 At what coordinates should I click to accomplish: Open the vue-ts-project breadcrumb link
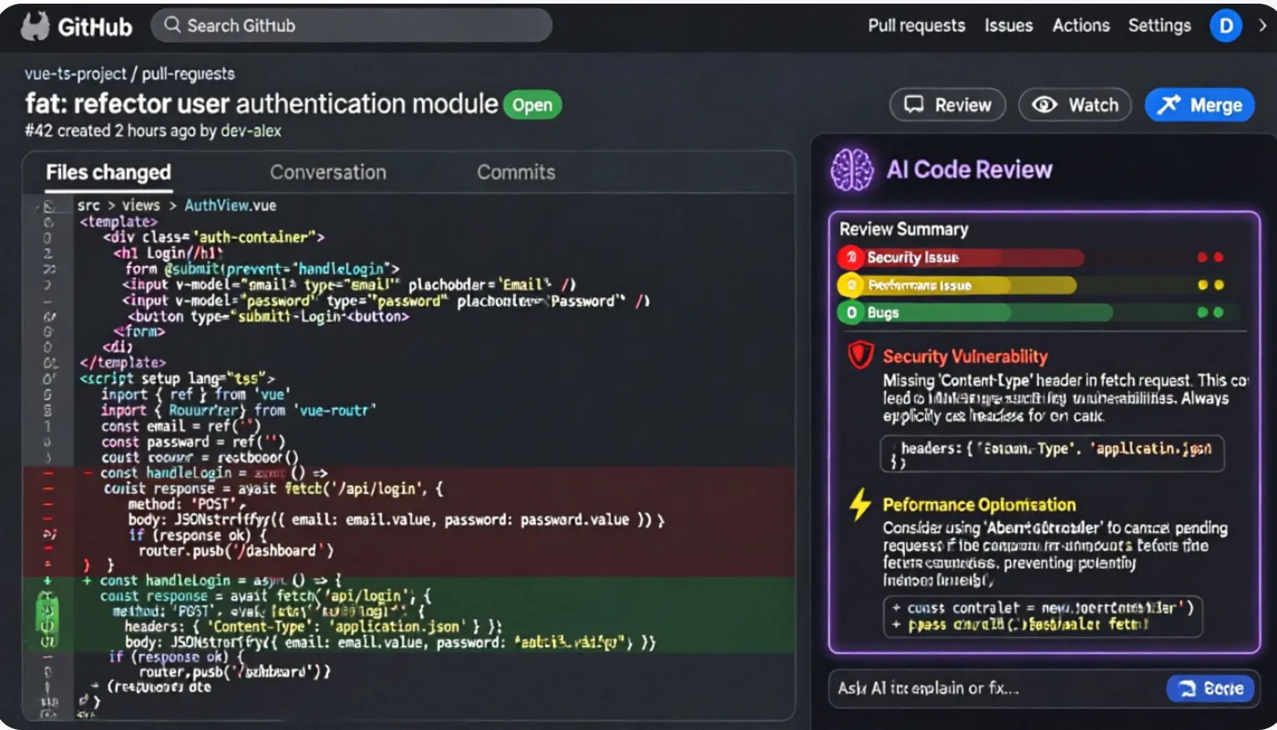(76, 74)
